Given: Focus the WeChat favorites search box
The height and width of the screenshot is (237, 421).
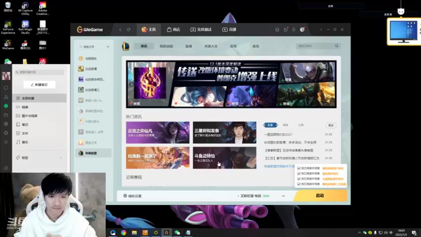Looking at the screenshot, I should tap(39, 72).
